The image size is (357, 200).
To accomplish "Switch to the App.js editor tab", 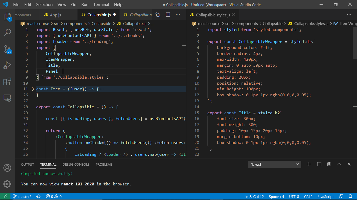I will (55, 15).
